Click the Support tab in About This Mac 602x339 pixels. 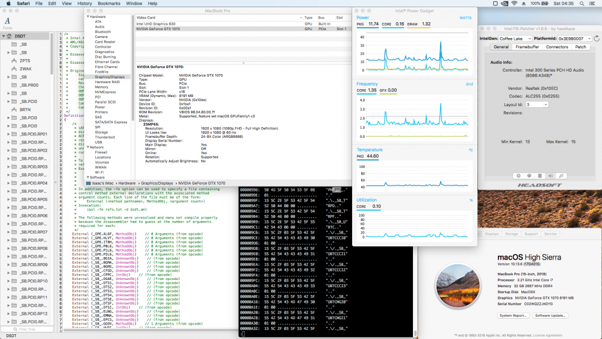531,234
